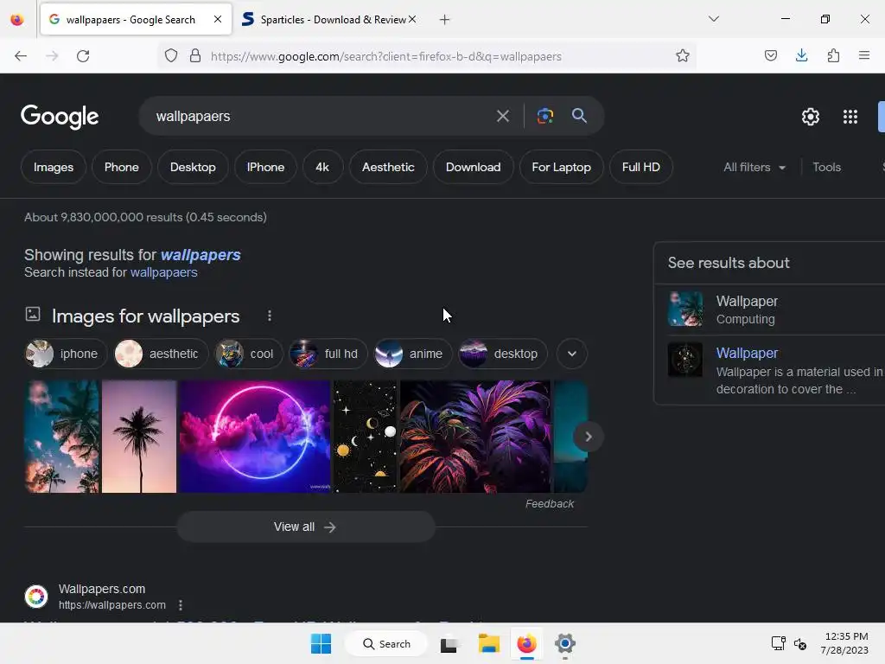Open the tracking protection shield icon
The width and height of the screenshot is (885, 664).
(x=171, y=56)
